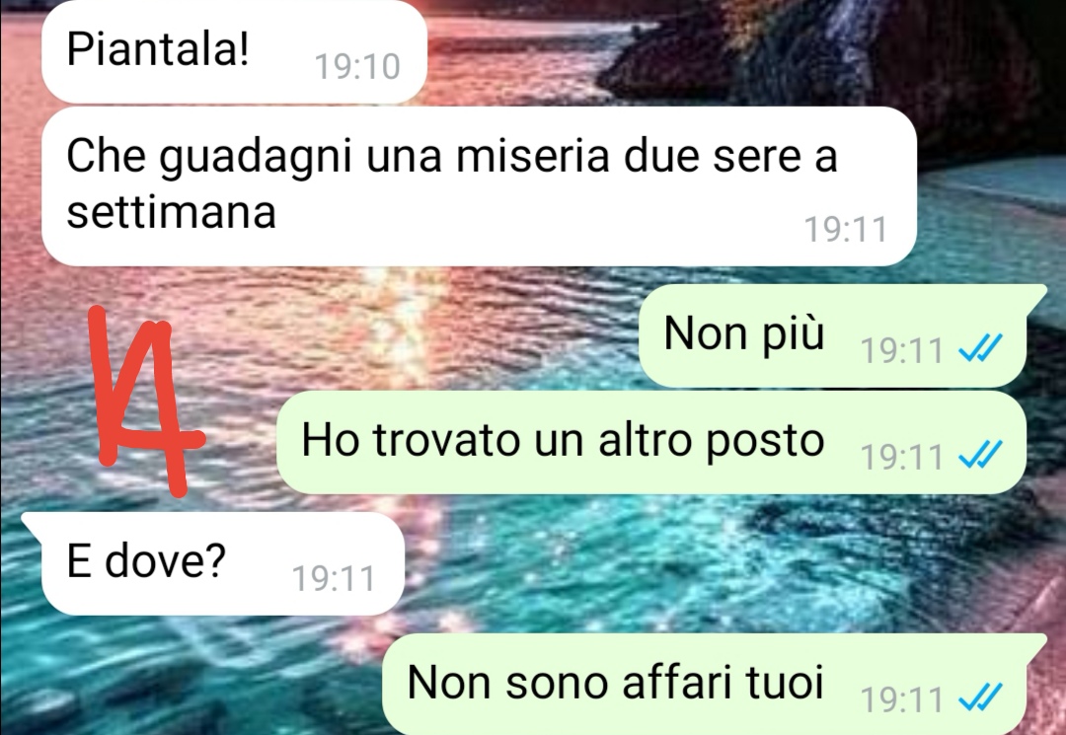
Task: Click the timestamp next to "Non più"
Action: tap(901, 350)
